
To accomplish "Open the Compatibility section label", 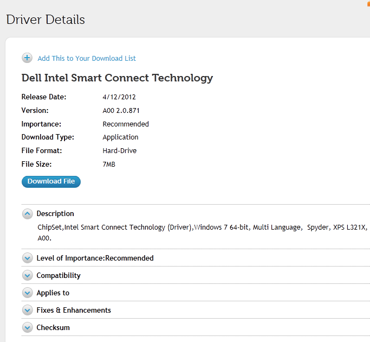I will coord(59,276).
